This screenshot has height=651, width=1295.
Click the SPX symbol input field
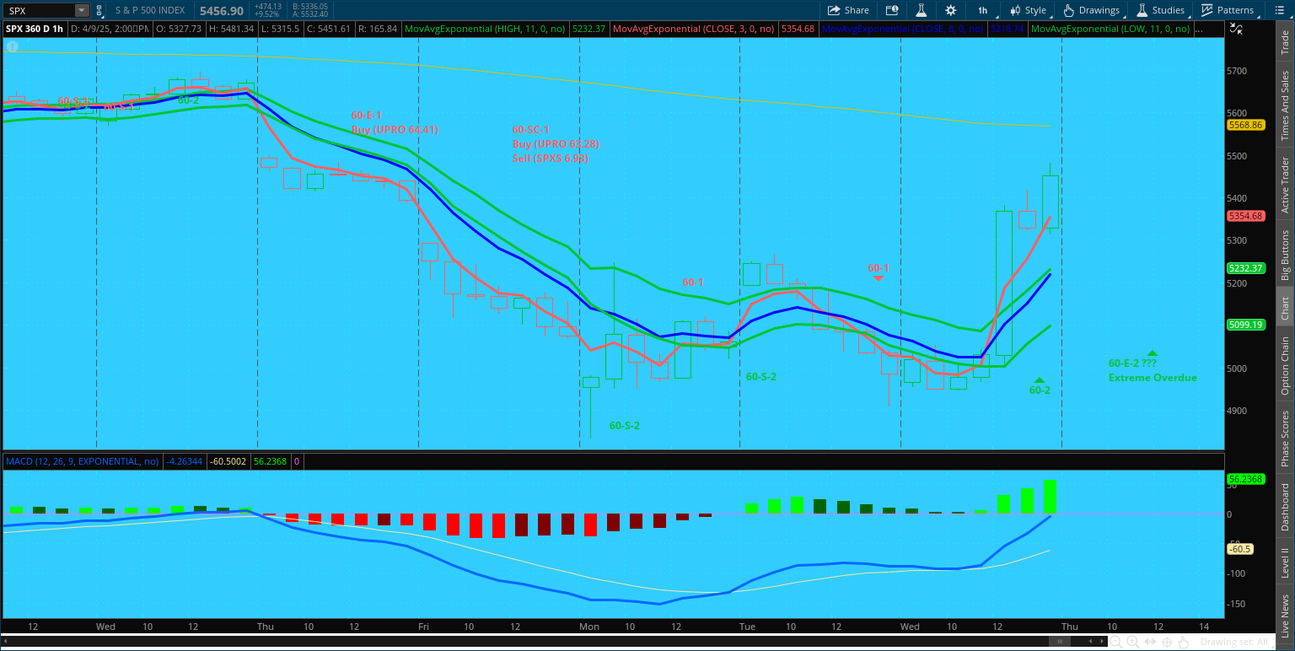click(39, 10)
